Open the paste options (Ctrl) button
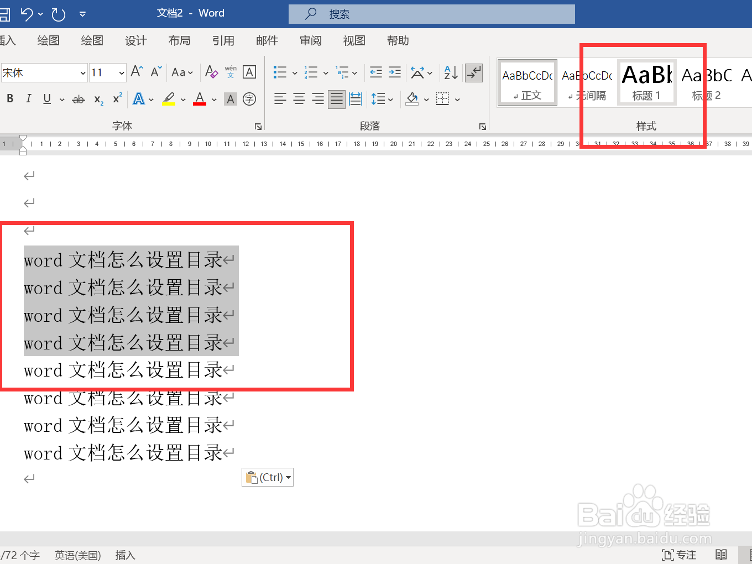Screen dimensions: 752x564 [x=268, y=477]
